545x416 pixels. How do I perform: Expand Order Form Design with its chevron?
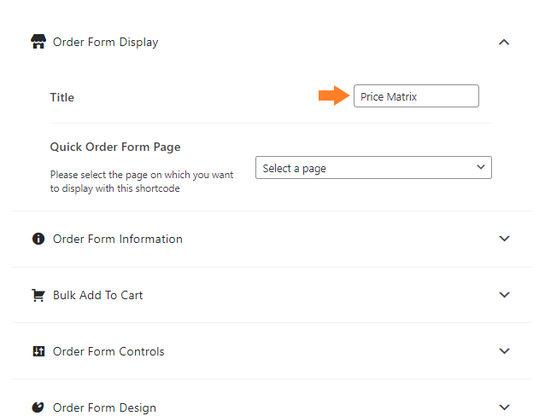(504, 407)
